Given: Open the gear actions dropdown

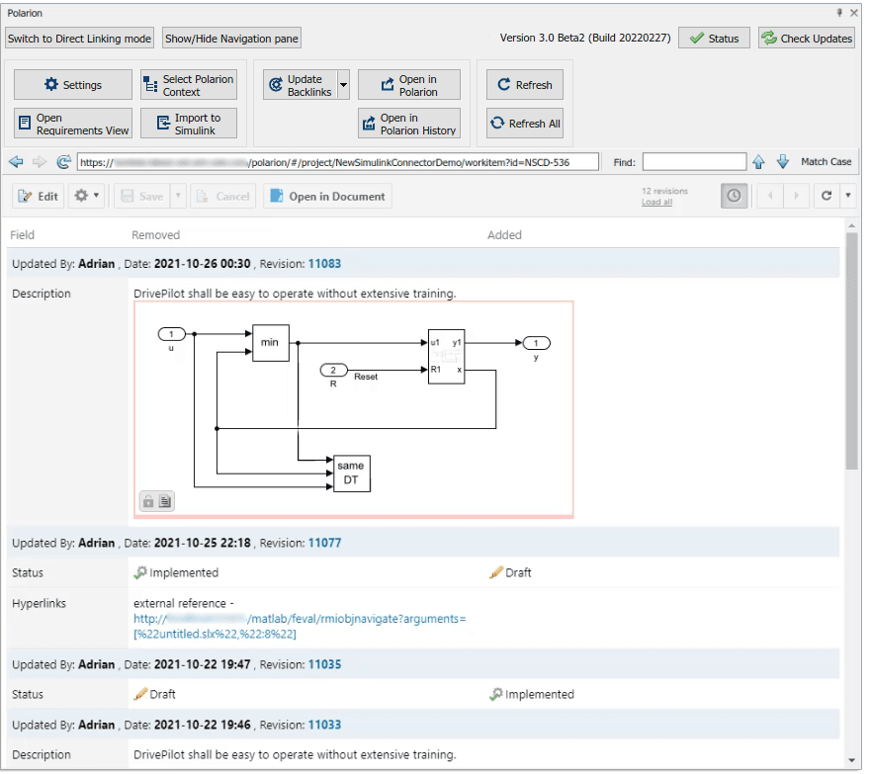Looking at the screenshot, I should tap(85, 196).
